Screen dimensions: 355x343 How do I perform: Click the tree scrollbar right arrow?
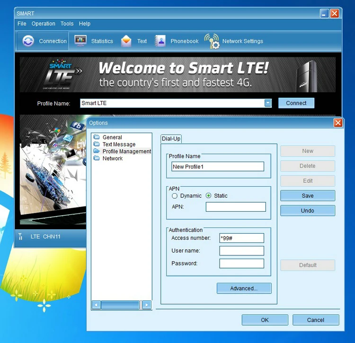click(147, 305)
